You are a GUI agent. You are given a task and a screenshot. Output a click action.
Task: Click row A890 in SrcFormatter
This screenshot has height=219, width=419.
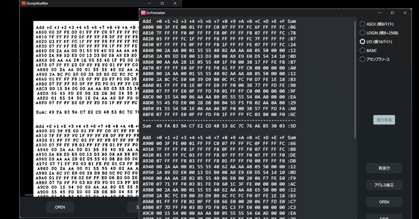(x=219, y=80)
